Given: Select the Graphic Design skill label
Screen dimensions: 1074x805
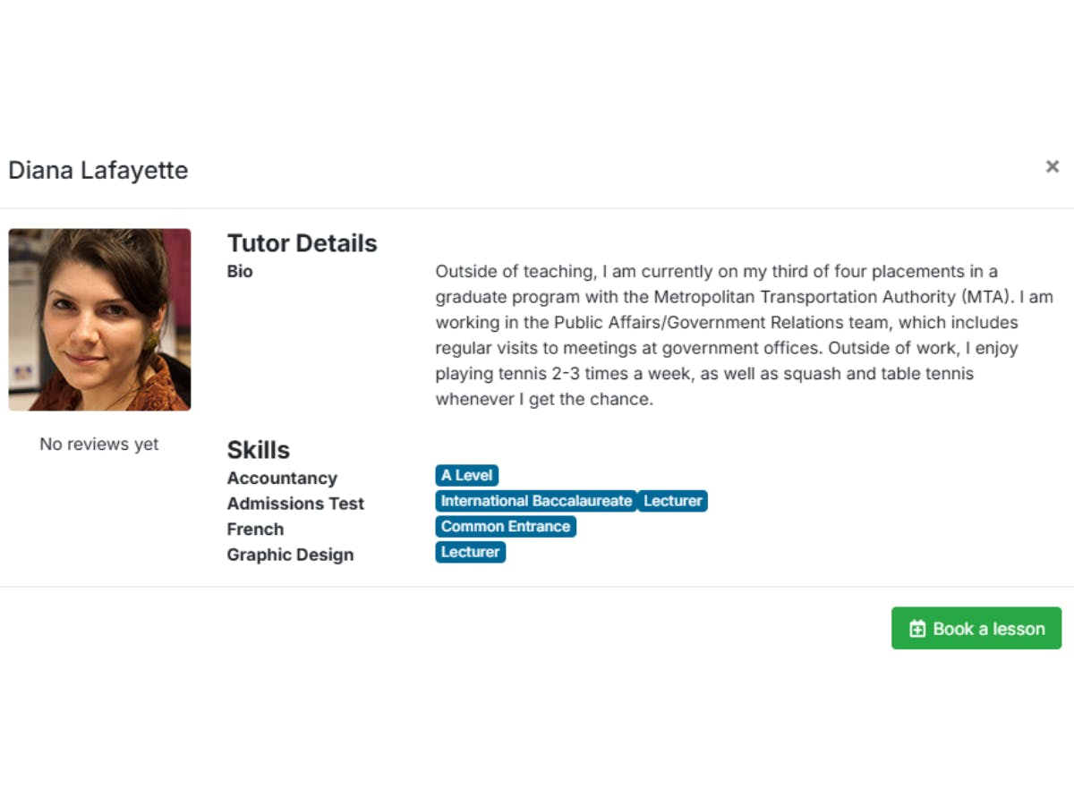Looking at the screenshot, I should 290,555.
